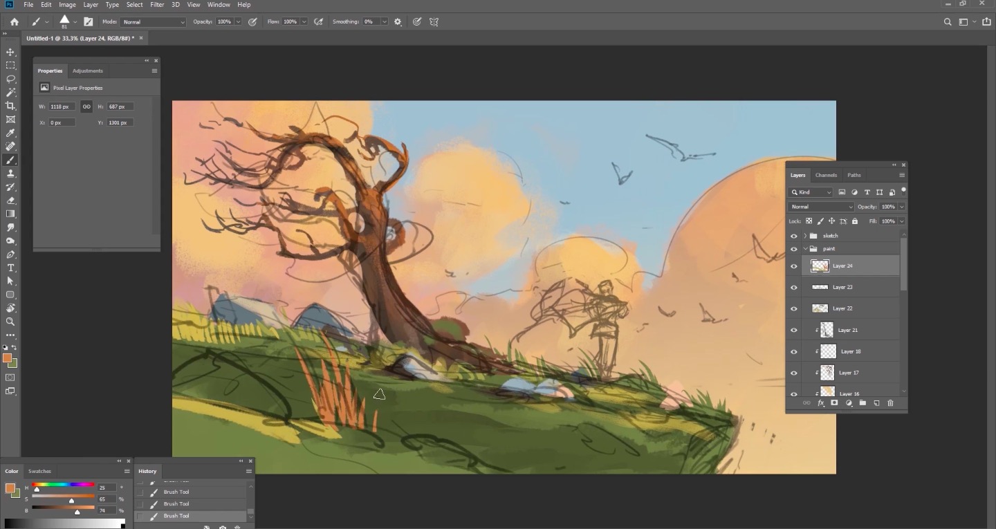This screenshot has height=529, width=996.
Task: Click the layer style fx icon
Action: point(820,403)
